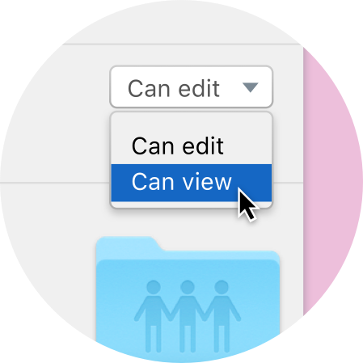Viewport: 363px width, 363px height.
Task: Open the Can edit permission dropdown
Action: [x=192, y=87]
